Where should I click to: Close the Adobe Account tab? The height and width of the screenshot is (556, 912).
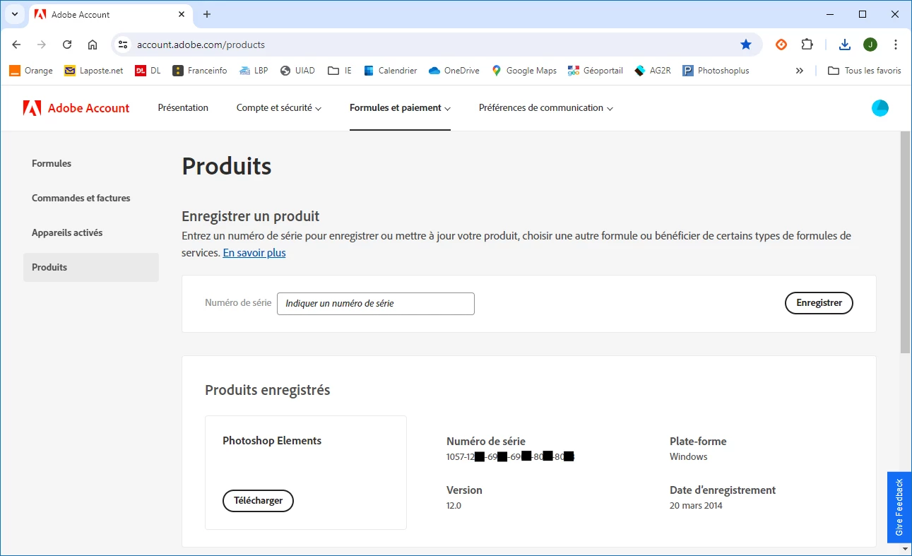click(182, 14)
